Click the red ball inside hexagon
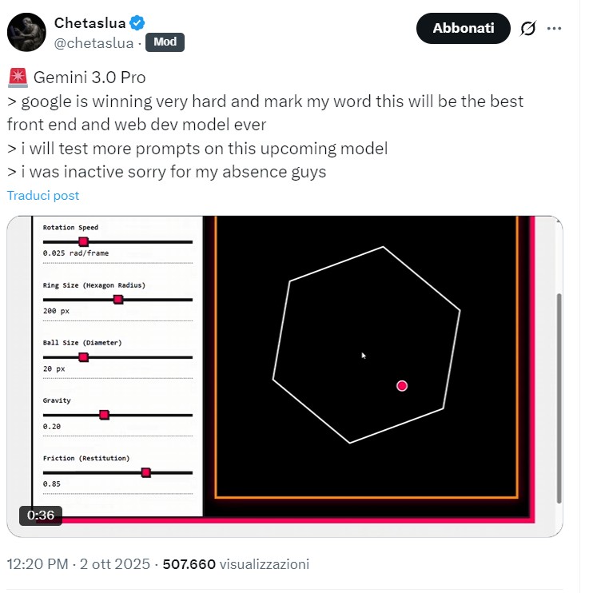 (402, 386)
